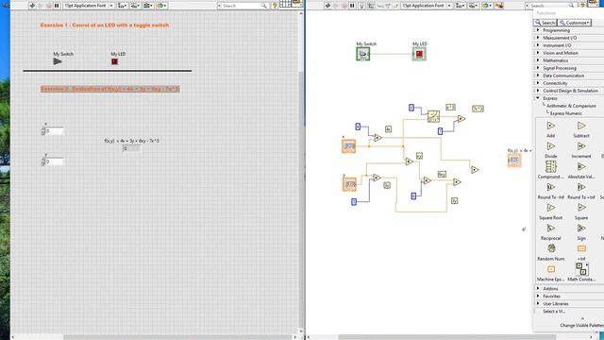This screenshot has width=604, height=340.
Task: Open Express Numeric subpalette
Action: tap(566, 113)
